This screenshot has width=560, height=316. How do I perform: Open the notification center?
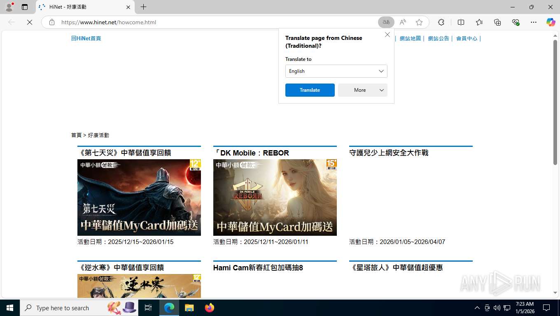[546, 308]
